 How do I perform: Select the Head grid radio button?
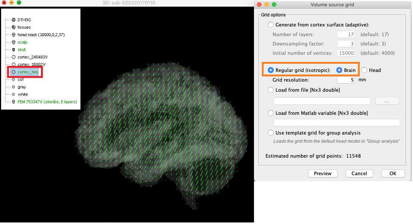tap(364, 70)
